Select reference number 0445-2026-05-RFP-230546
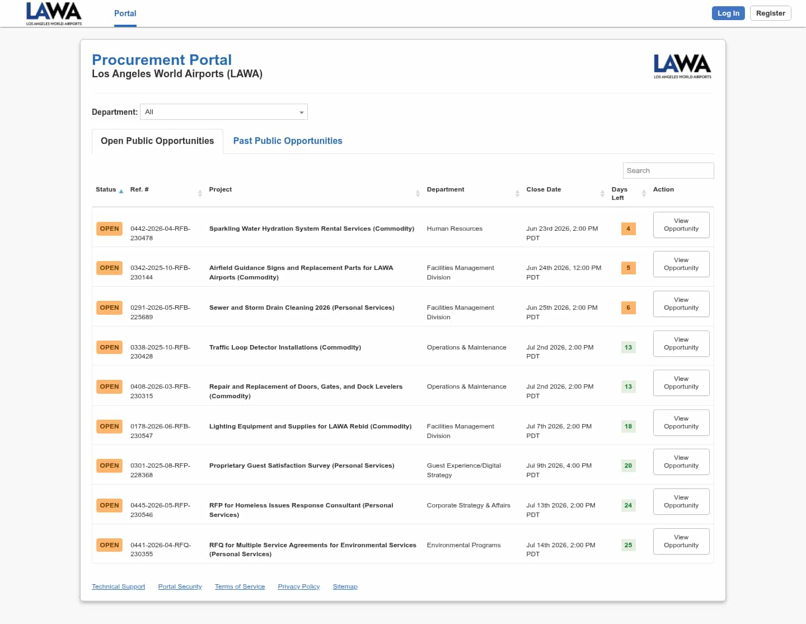The image size is (806, 624). pyautogui.click(x=161, y=510)
